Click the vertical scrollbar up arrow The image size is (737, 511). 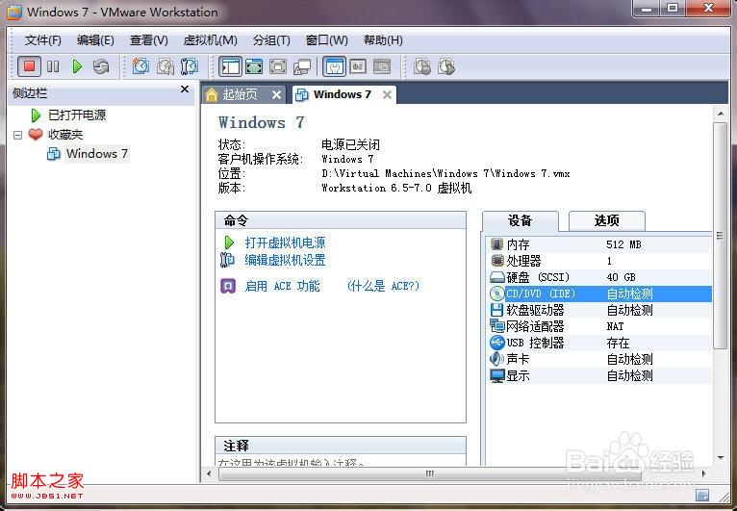[x=721, y=114]
